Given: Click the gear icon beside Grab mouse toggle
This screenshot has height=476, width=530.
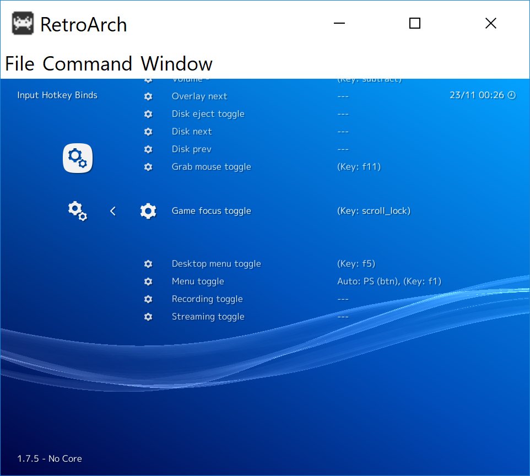Looking at the screenshot, I should coord(148,167).
